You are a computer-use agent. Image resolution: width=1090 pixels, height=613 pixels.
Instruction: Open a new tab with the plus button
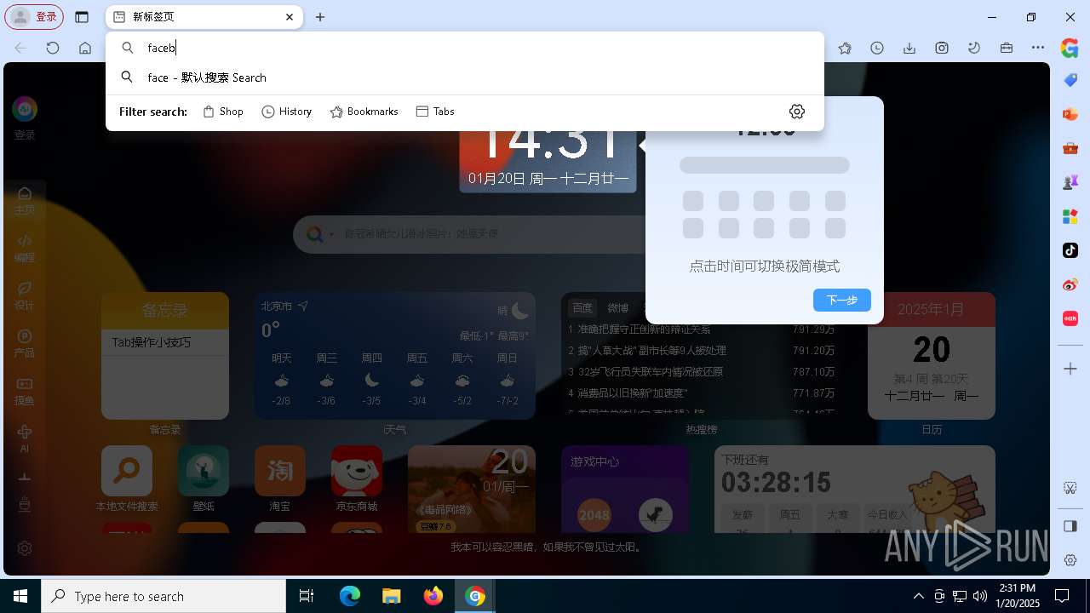point(320,17)
